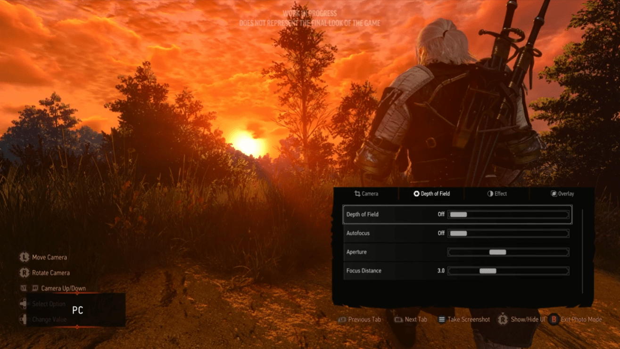Click the Rotate Camera hint text
The height and width of the screenshot is (349, 620).
pos(51,273)
